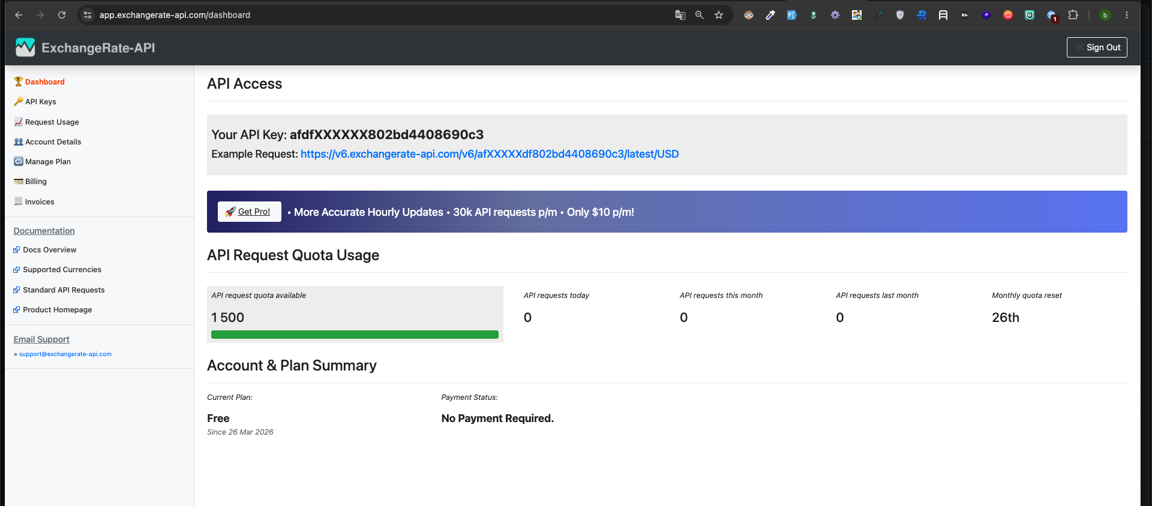Viewport: 1152px width, 506px height.
Task: Click the credit card icon beside Billing
Action: pos(19,181)
